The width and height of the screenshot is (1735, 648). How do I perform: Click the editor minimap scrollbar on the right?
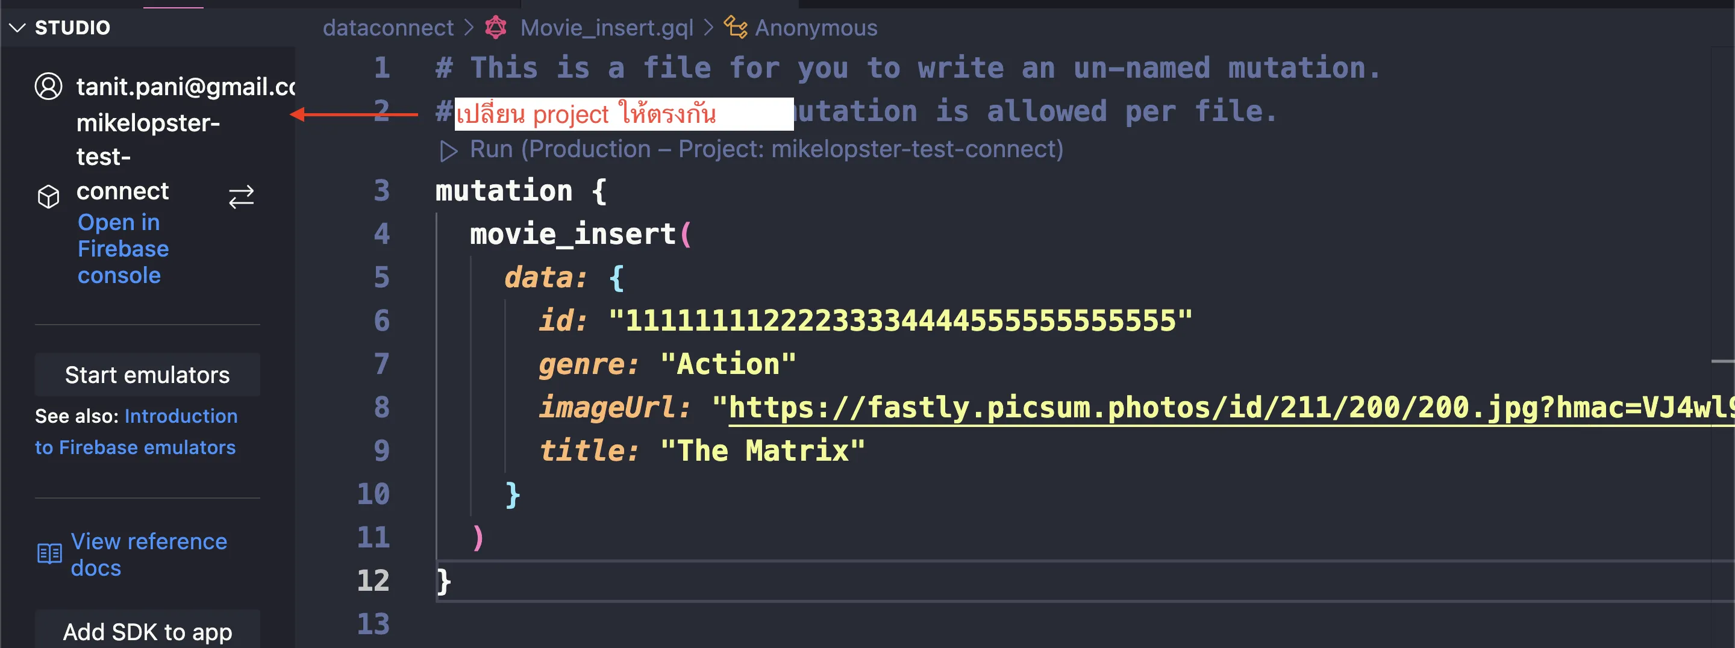pyautogui.click(x=1723, y=347)
